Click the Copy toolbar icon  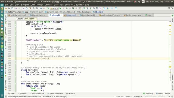[27, 8]
